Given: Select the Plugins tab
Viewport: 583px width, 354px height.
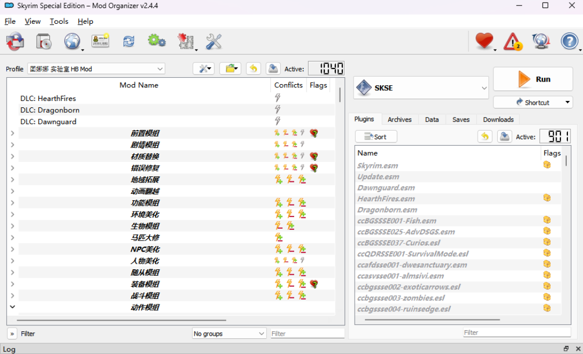Looking at the screenshot, I should tap(364, 119).
